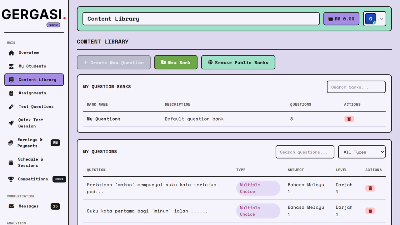400x225 pixels.
Task: Click the Earnings & Payments coins icon
Action: point(11,143)
